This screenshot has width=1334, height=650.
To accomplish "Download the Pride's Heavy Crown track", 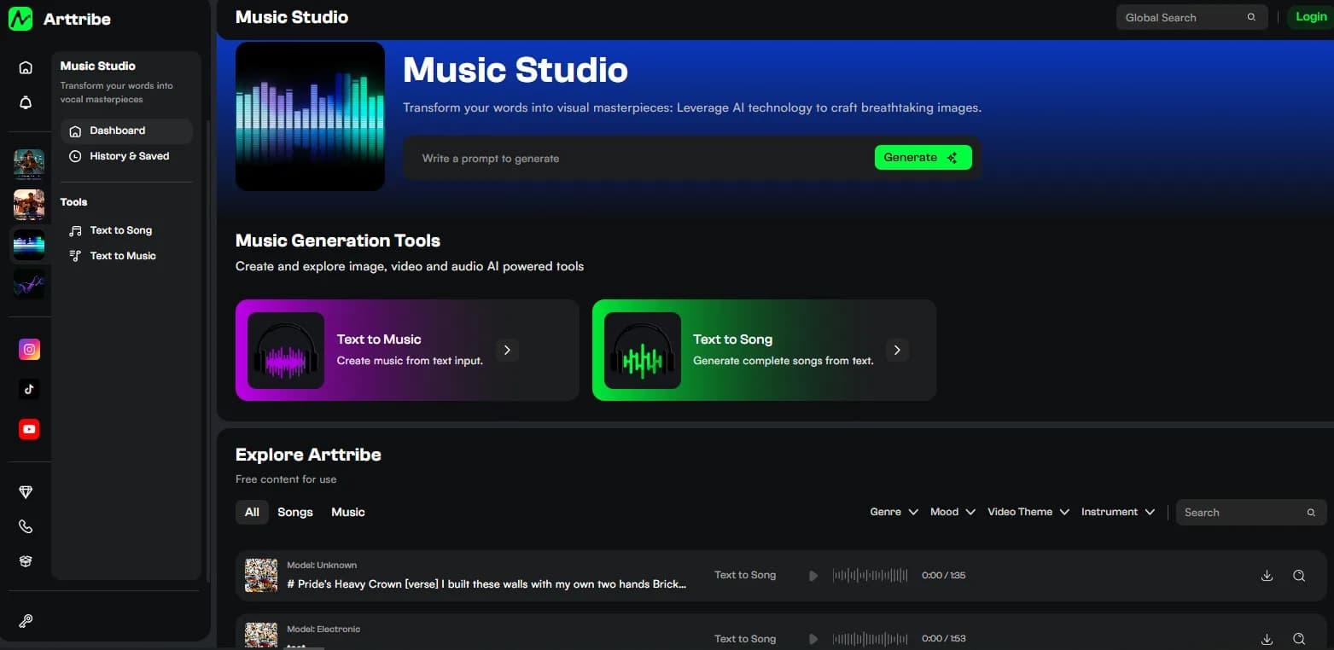I will point(1267,576).
